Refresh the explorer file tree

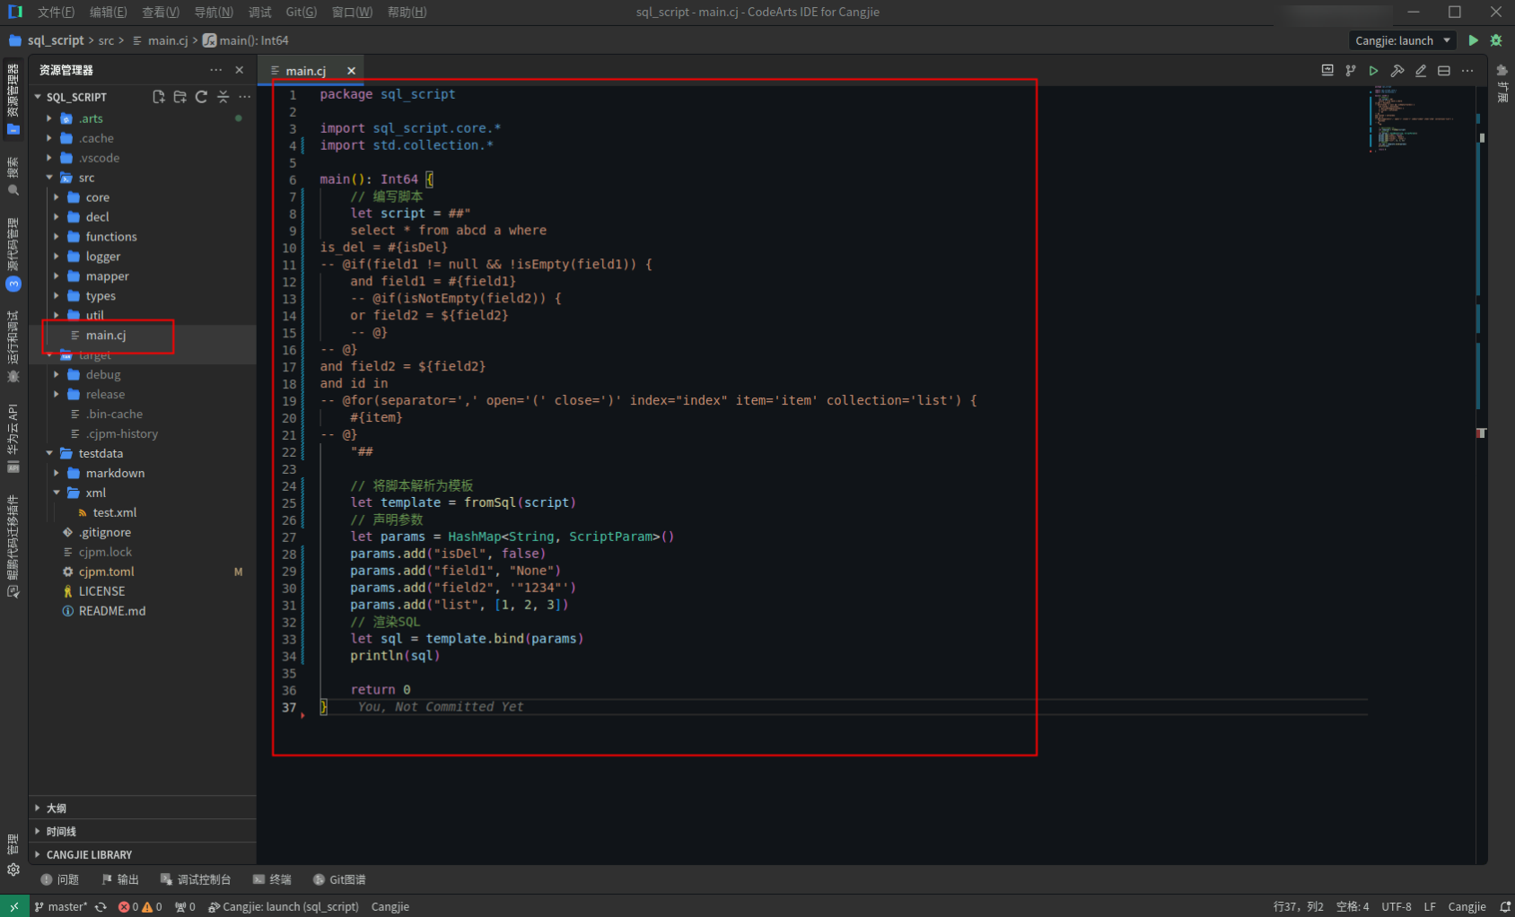pyautogui.click(x=201, y=97)
